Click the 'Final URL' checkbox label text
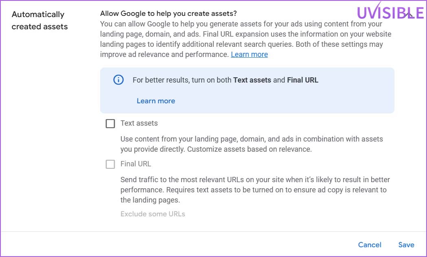 tap(136, 164)
